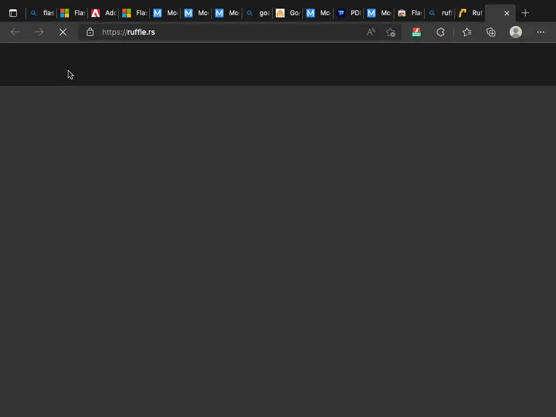Go forward to the next page

(39, 32)
